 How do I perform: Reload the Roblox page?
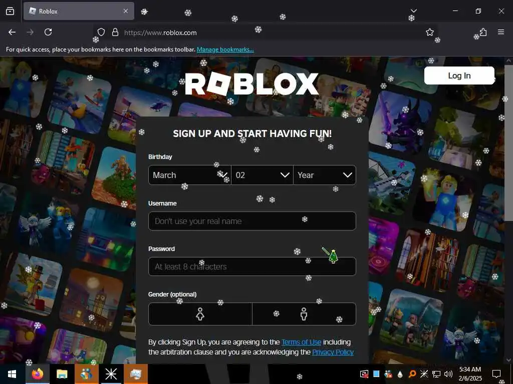tap(48, 32)
